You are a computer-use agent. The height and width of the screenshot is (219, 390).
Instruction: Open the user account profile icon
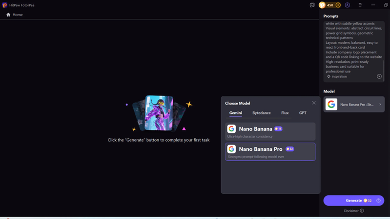click(x=348, y=5)
